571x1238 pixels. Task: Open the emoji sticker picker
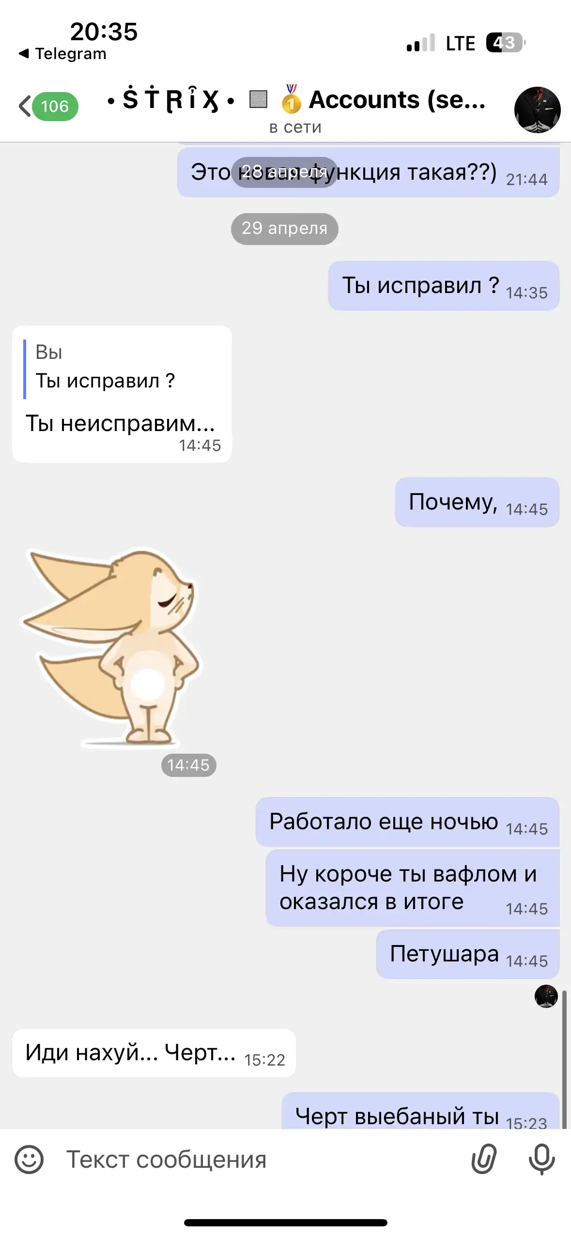29,1160
